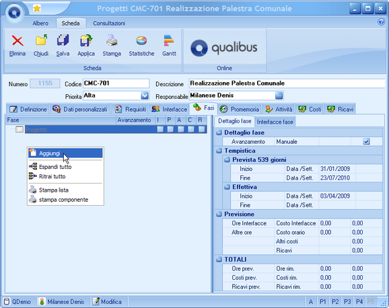Check the Progetto row checkbox
This screenshot has width=389, height=308.
[20, 129]
